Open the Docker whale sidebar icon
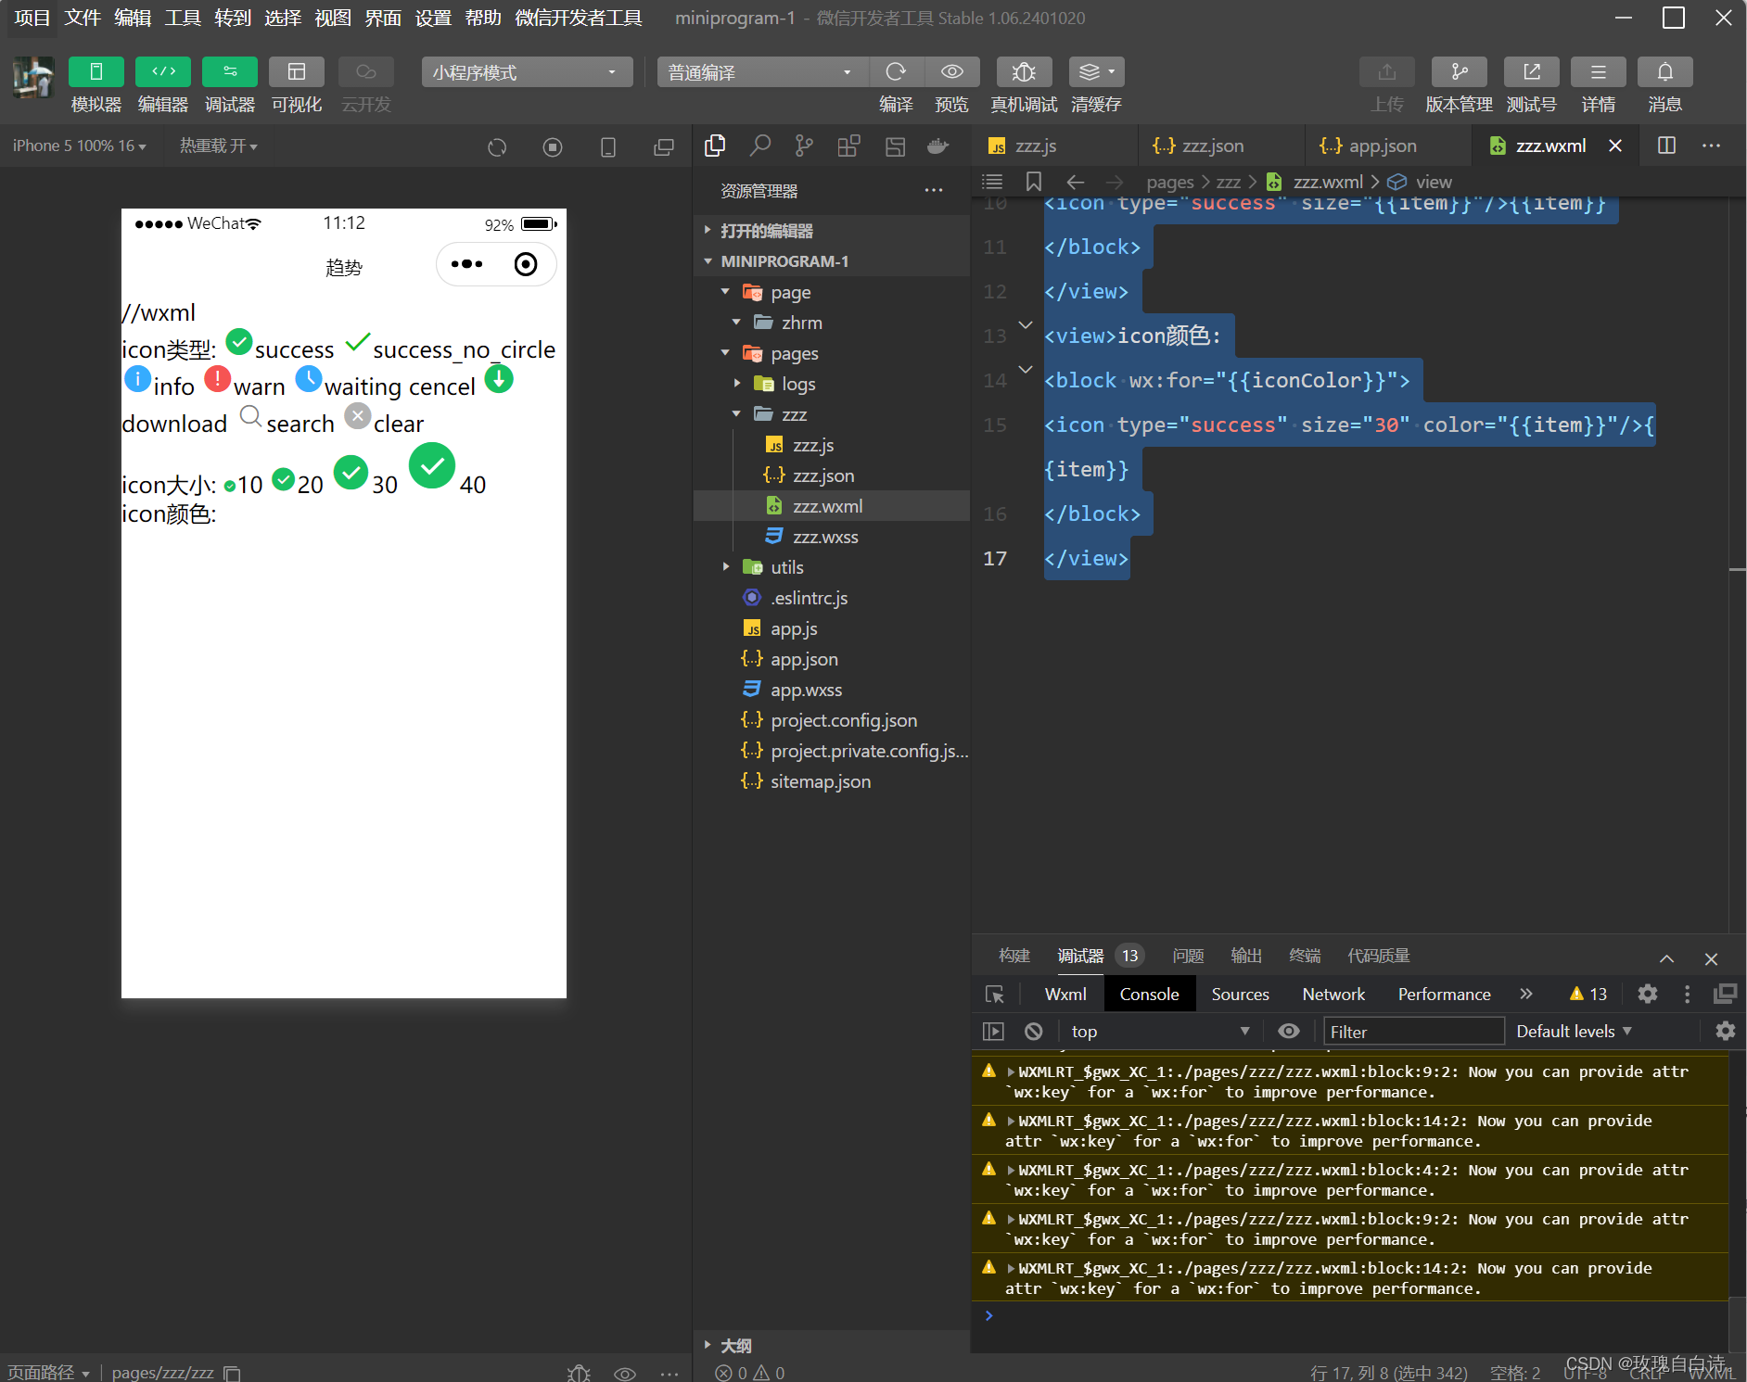 [937, 146]
